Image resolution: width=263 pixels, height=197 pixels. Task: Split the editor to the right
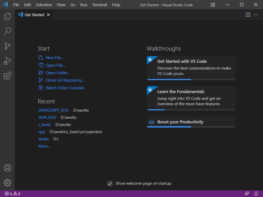[248, 15]
